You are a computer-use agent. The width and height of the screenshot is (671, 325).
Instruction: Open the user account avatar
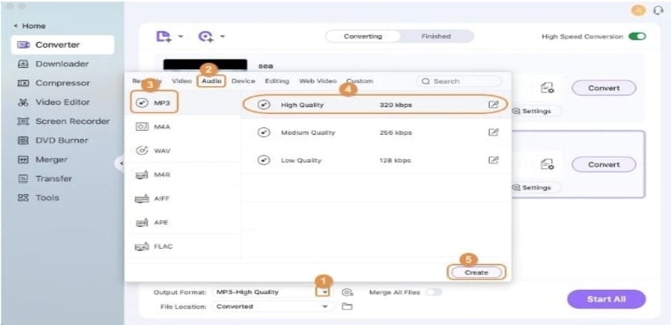pos(638,11)
